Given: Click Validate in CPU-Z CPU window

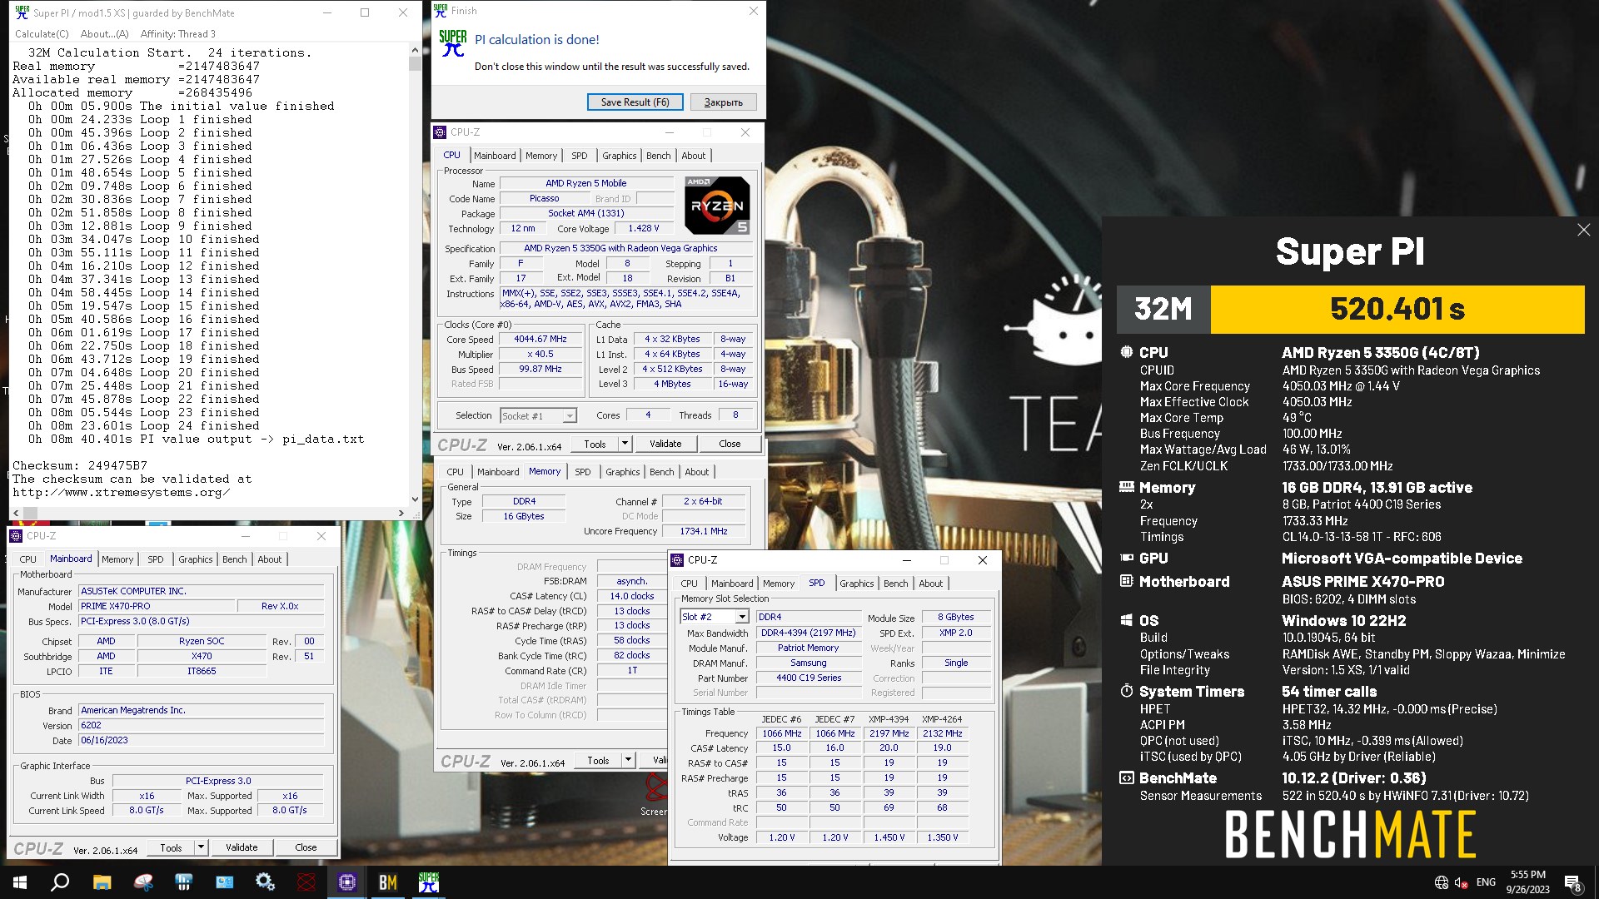Looking at the screenshot, I should pos(665,444).
